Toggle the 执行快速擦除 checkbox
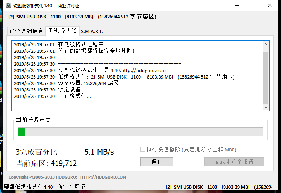 pos(143,150)
